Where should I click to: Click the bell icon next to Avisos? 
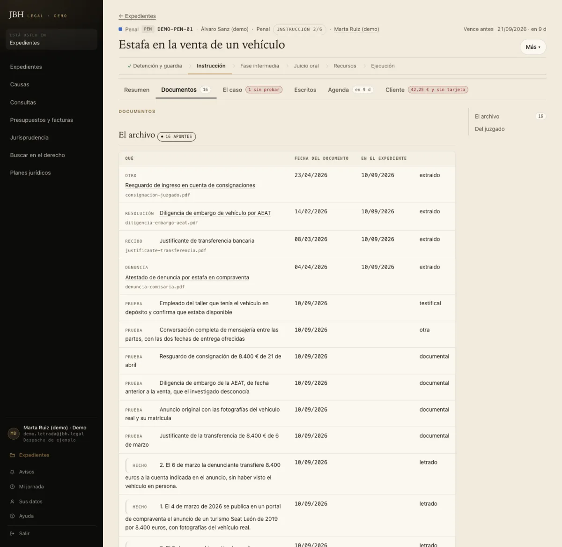coord(12,472)
